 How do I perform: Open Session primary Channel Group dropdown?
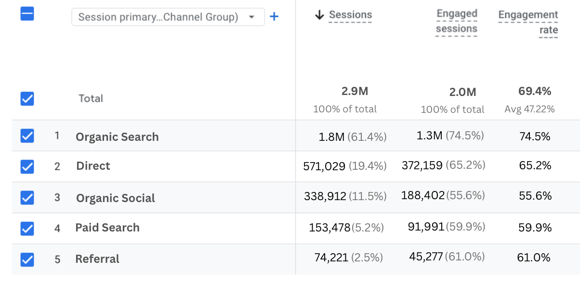pos(168,17)
